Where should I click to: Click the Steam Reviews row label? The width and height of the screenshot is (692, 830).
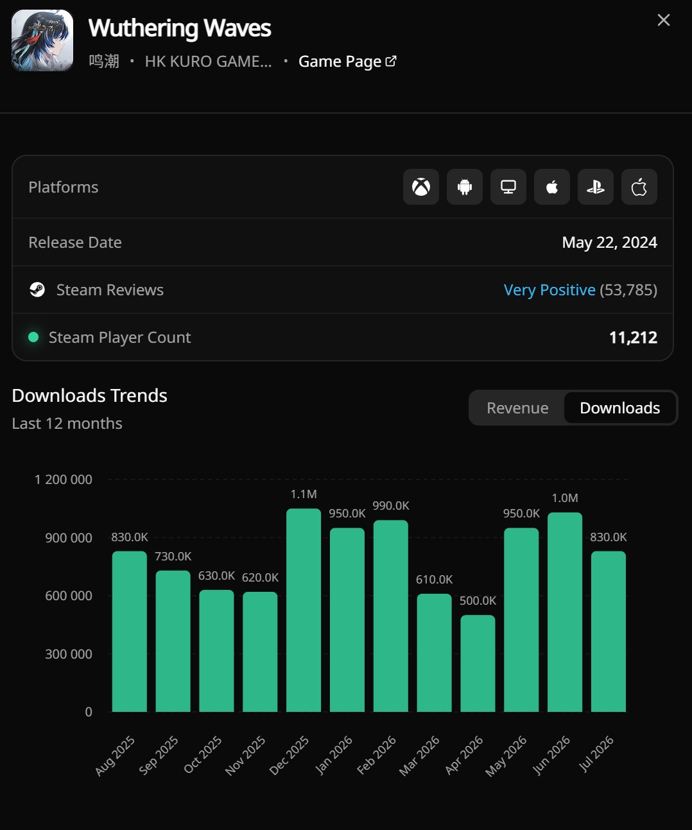click(110, 290)
